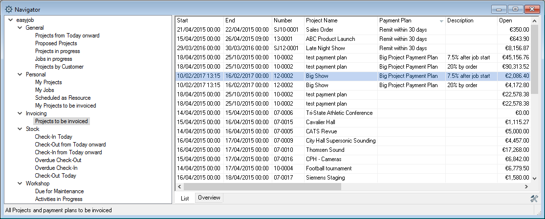The image size is (545, 219).
Task: Collapse the Stock tree section
Action: click(20, 129)
